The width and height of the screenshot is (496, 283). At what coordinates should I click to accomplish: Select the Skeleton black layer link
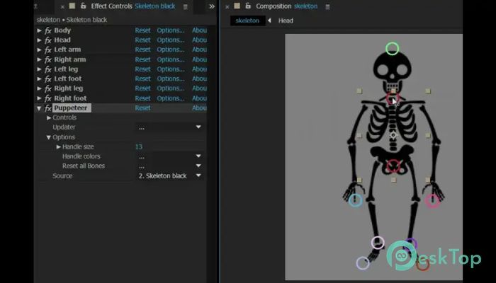coord(154,6)
